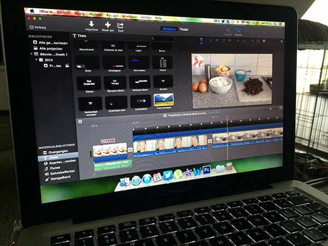This screenshot has width=328, height=246.
Task: Open the Apple menu
Action: click(x=32, y=11)
